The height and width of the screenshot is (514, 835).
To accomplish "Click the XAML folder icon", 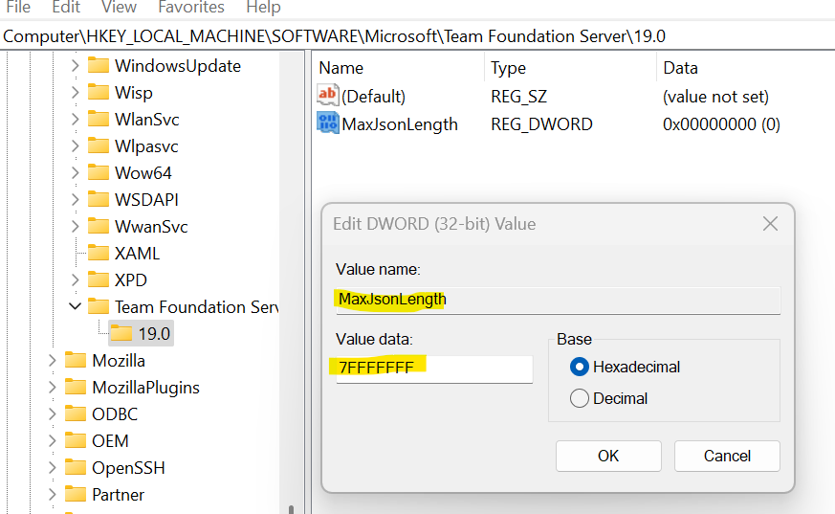I will (99, 253).
